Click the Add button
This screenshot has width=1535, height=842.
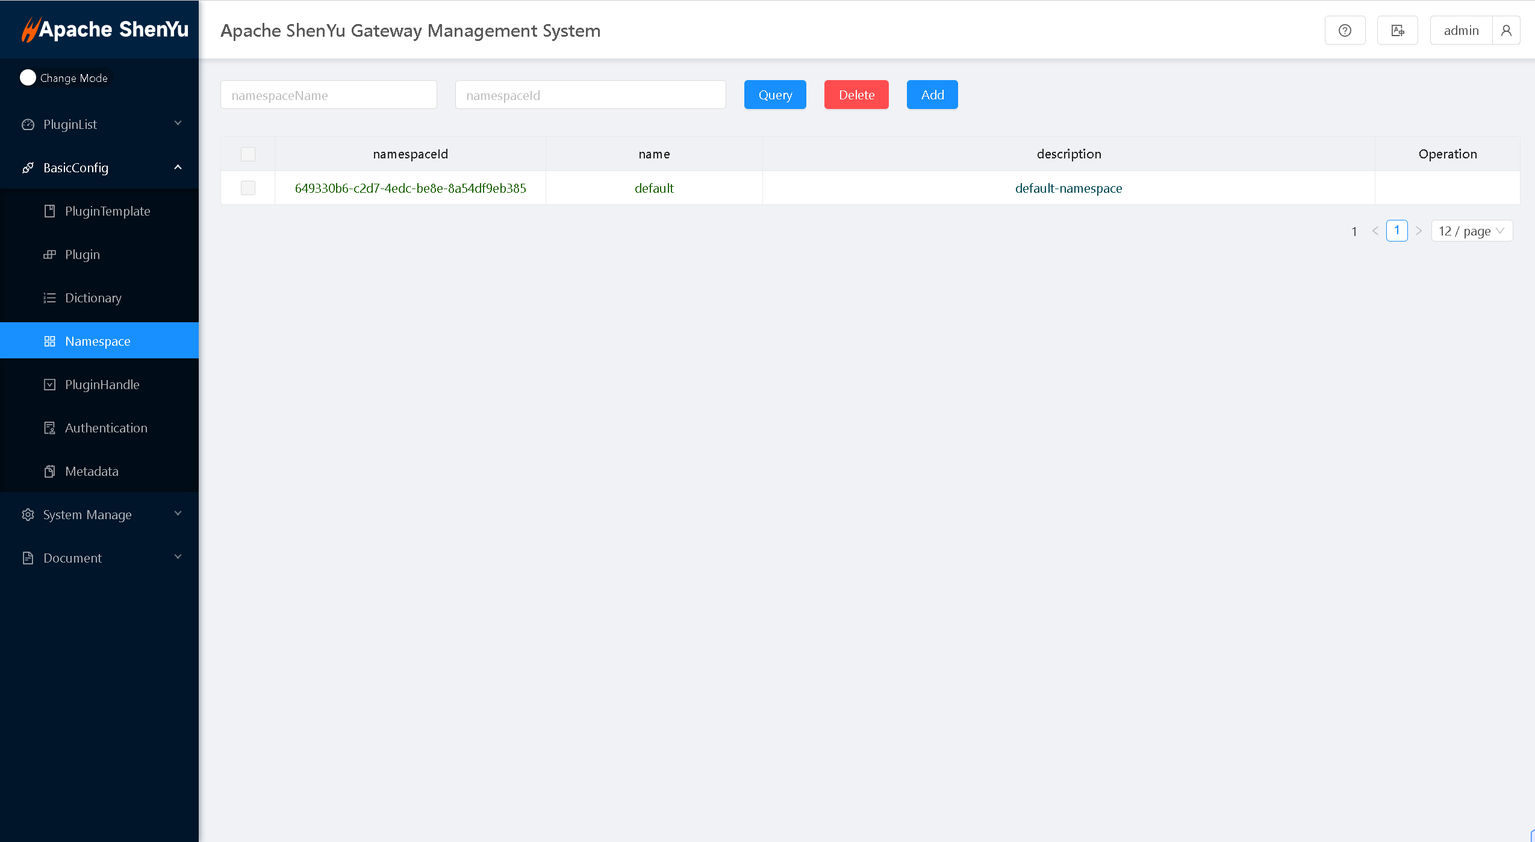[932, 95]
